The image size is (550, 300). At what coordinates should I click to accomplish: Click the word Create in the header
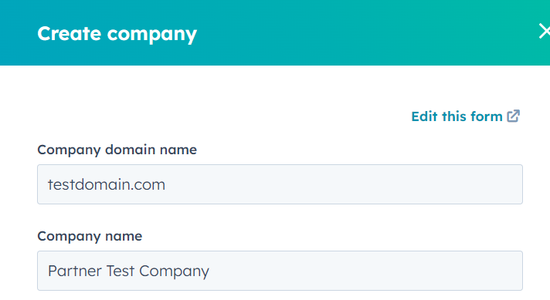tap(69, 34)
